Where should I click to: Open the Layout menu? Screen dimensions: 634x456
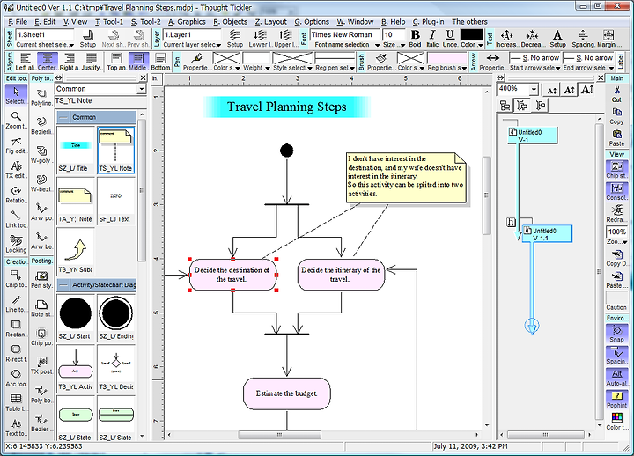tap(271, 22)
